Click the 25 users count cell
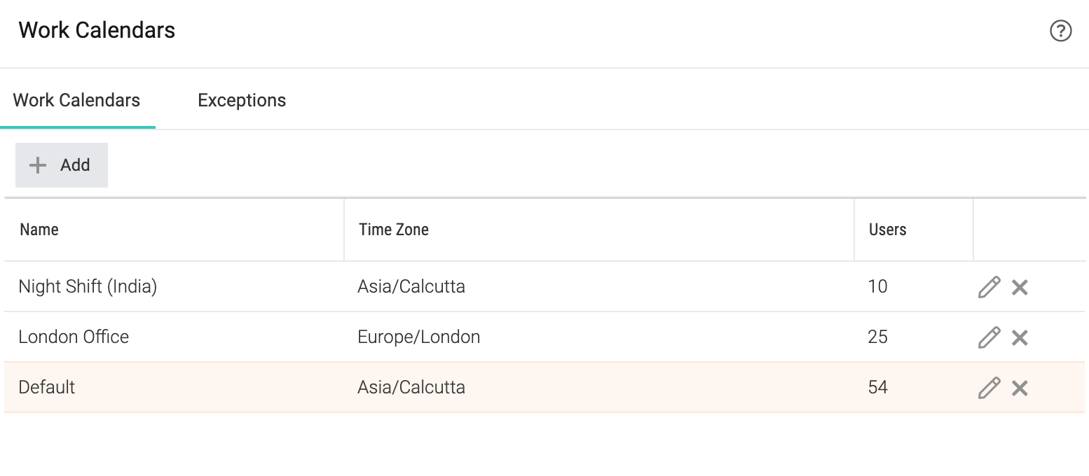This screenshot has height=476, width=1089. pyautogui.click(x=877, y=337)
